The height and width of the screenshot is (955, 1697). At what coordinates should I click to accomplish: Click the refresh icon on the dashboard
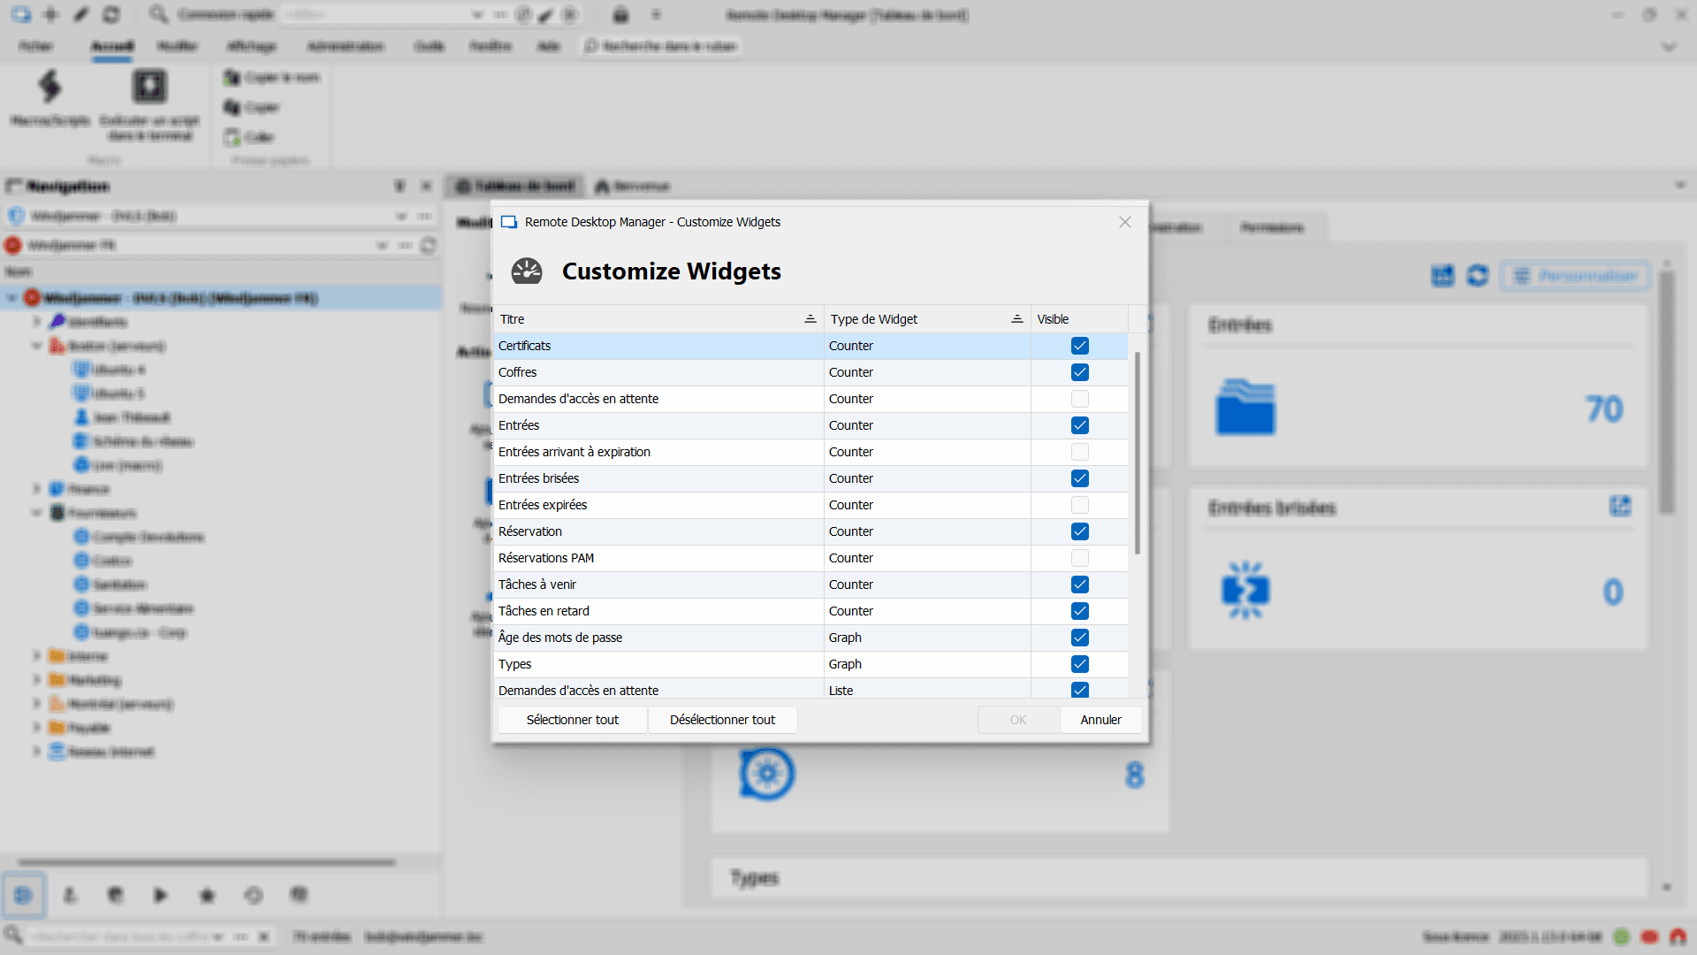1478,276
